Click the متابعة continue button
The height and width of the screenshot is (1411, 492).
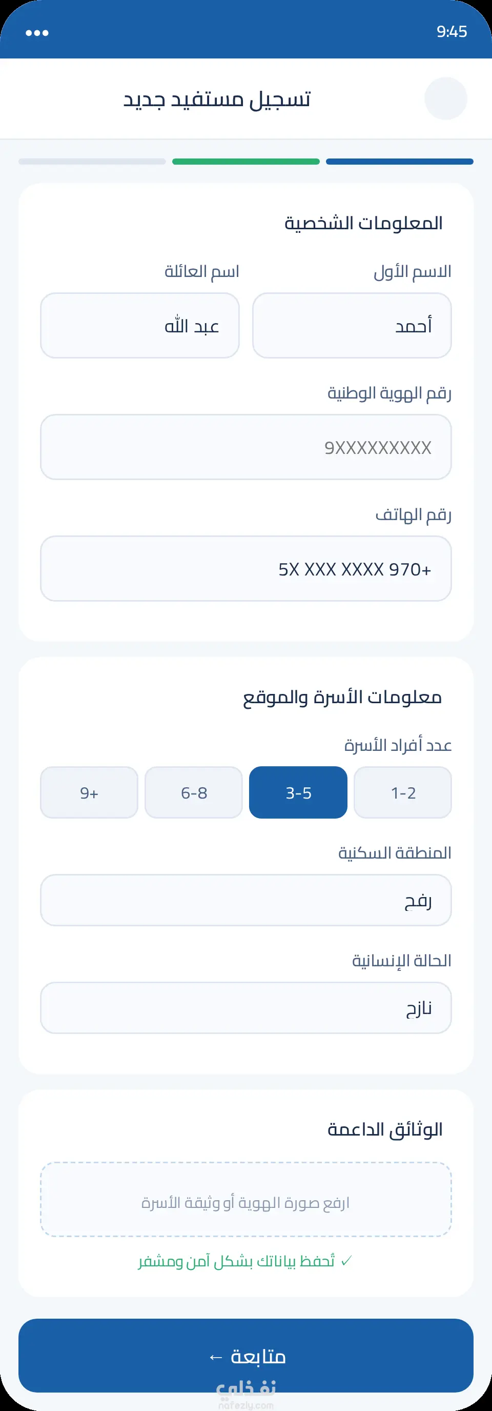click(x=245, y=1356)
